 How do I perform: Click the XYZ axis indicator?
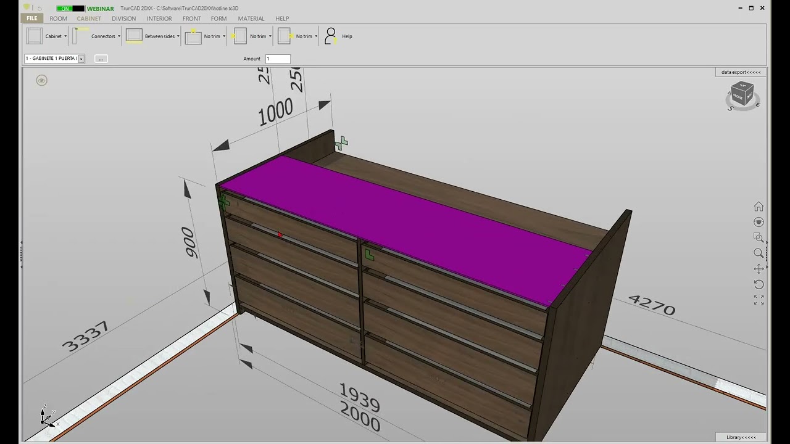pos(48,417)
